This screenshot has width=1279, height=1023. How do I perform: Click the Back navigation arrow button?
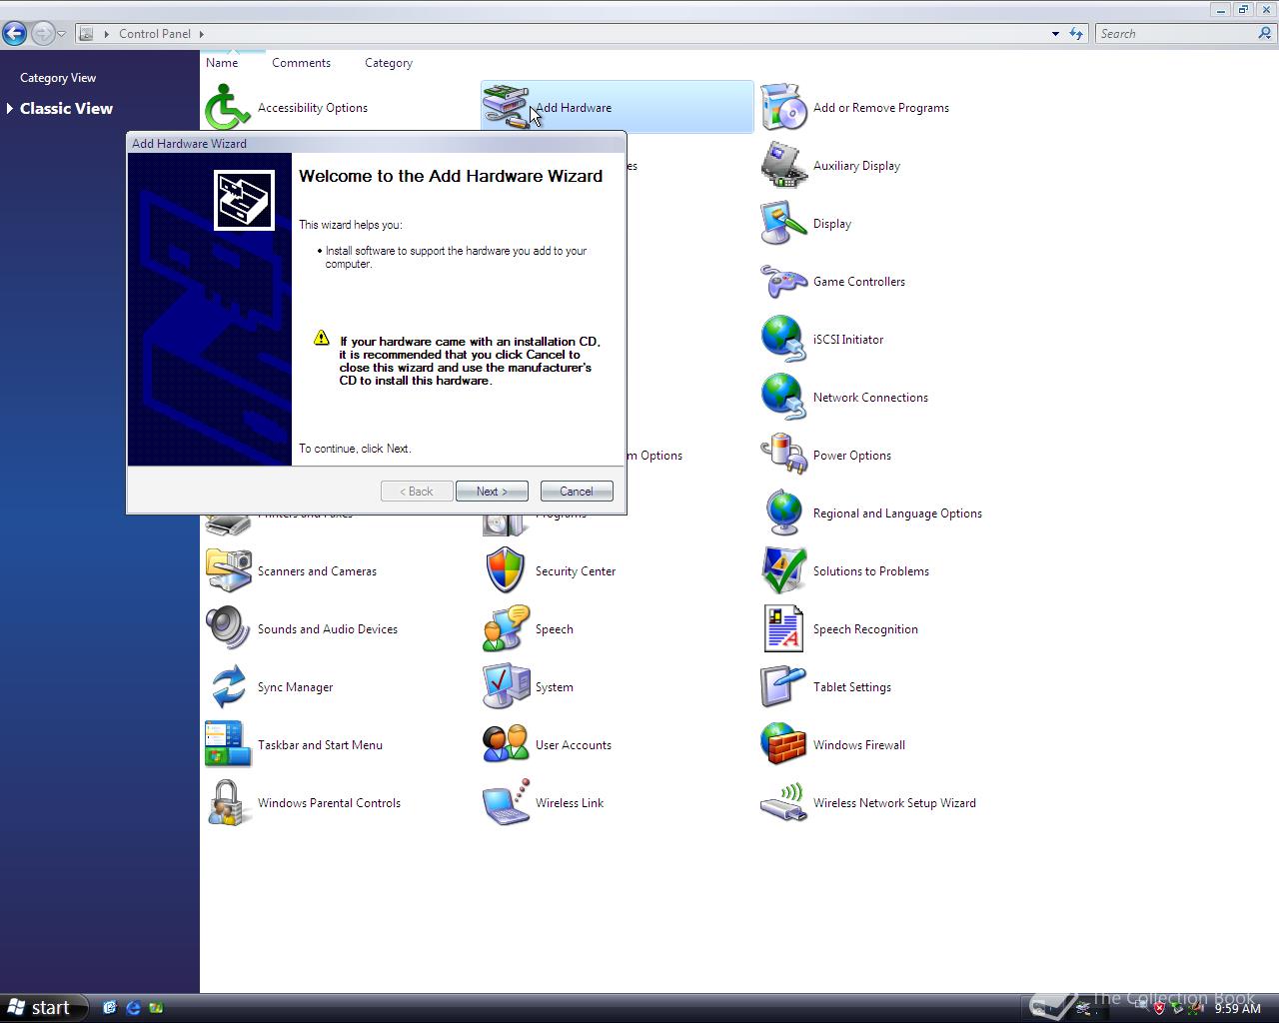point(14,33)
